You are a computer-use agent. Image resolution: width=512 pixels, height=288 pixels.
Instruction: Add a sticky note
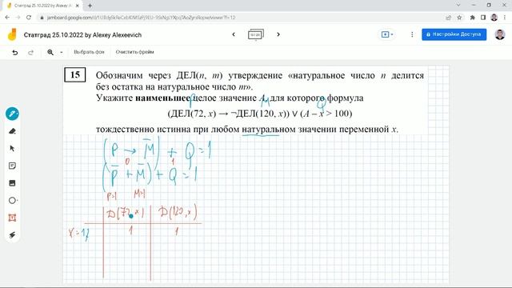tap(12, 166)
